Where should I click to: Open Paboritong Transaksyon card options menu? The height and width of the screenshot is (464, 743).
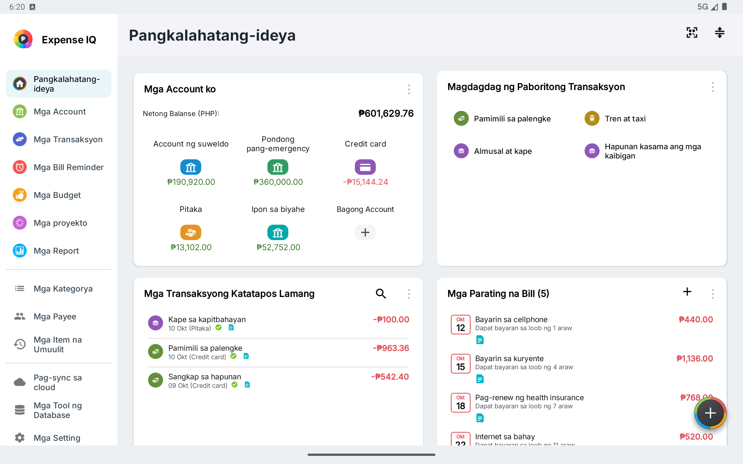click(x=712, y=87)
